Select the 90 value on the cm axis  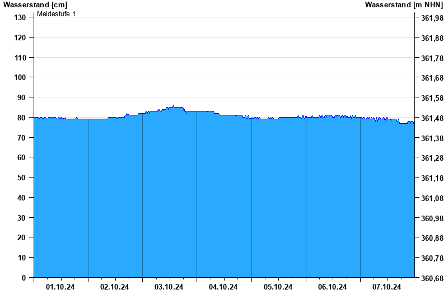21,97
